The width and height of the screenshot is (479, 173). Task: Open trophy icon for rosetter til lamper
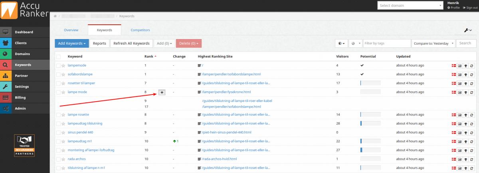466,83
